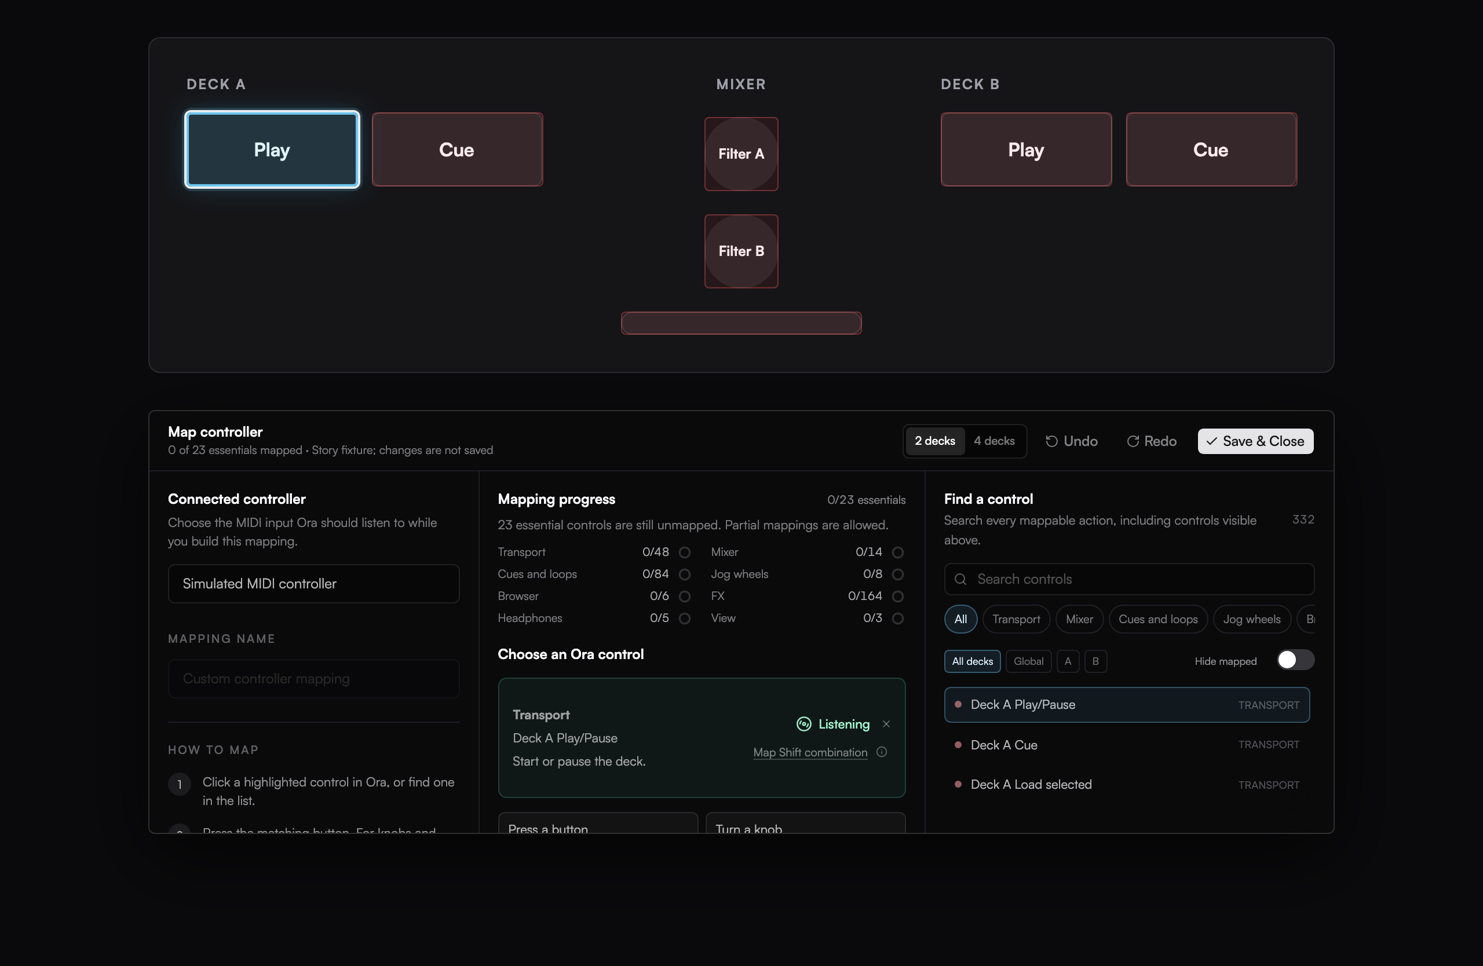The image size is (1483, 966).
Task: Click the crossfader bar under the mixer
Action: 741,323
